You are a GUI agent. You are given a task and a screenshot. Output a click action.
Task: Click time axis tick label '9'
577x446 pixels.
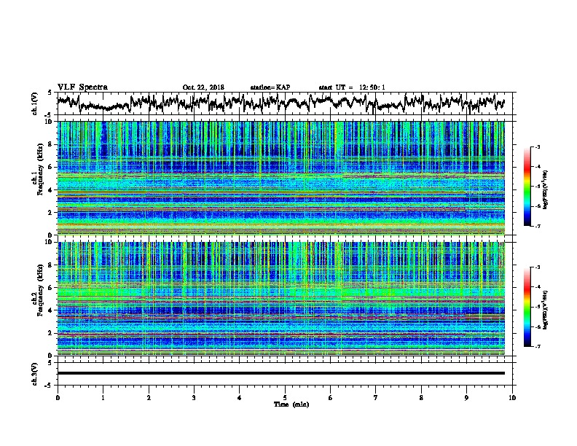(x=466, y=398)
